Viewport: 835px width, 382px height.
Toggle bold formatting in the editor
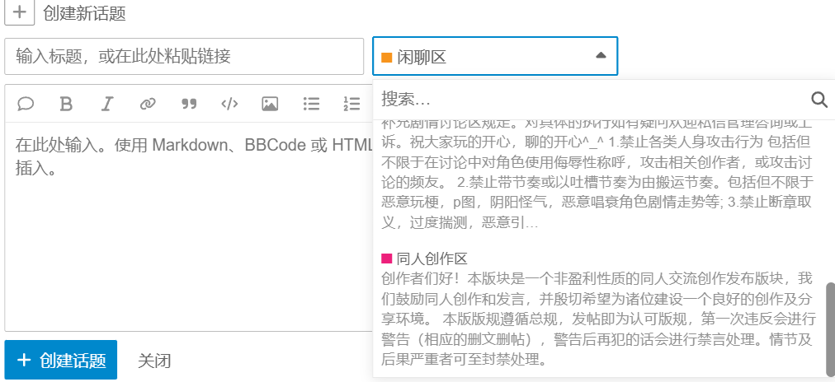67,104
